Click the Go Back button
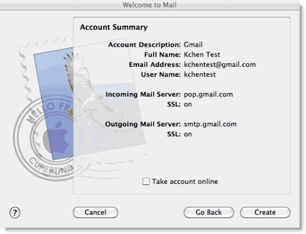The image size is (306, 234). click(x=209, y=212)
